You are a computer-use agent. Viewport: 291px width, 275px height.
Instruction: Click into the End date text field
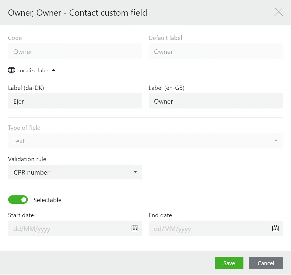pyautogui.click(x=209, y=229)
